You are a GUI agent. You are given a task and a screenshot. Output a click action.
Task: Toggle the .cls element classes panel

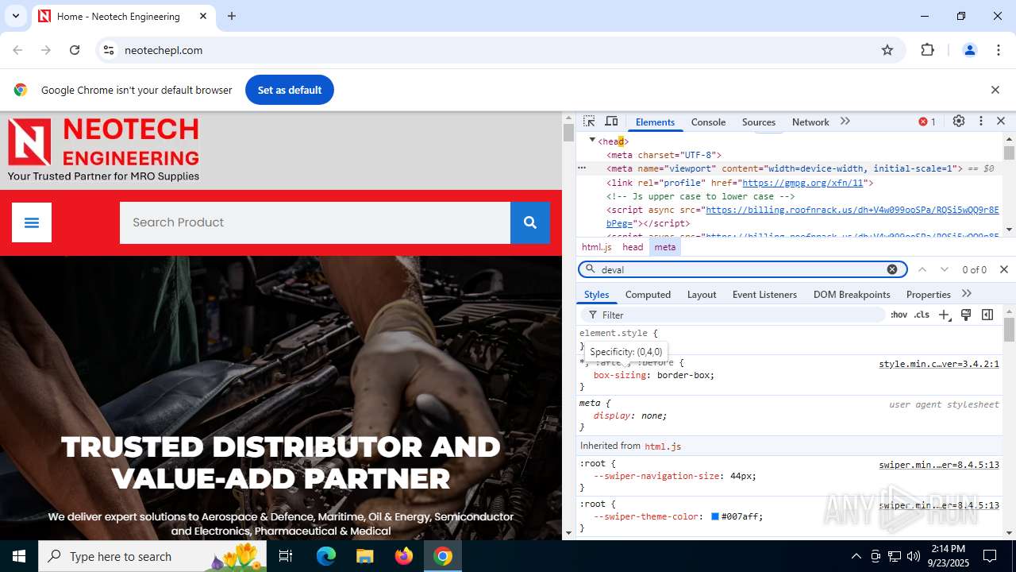[922, 315]
